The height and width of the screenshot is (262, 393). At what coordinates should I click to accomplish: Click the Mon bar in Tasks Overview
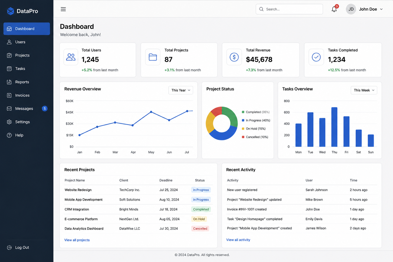pyautogui.click(x=298, y=135)
